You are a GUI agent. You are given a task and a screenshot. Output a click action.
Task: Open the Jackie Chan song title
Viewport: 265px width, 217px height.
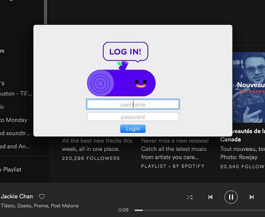pos(17,197)
